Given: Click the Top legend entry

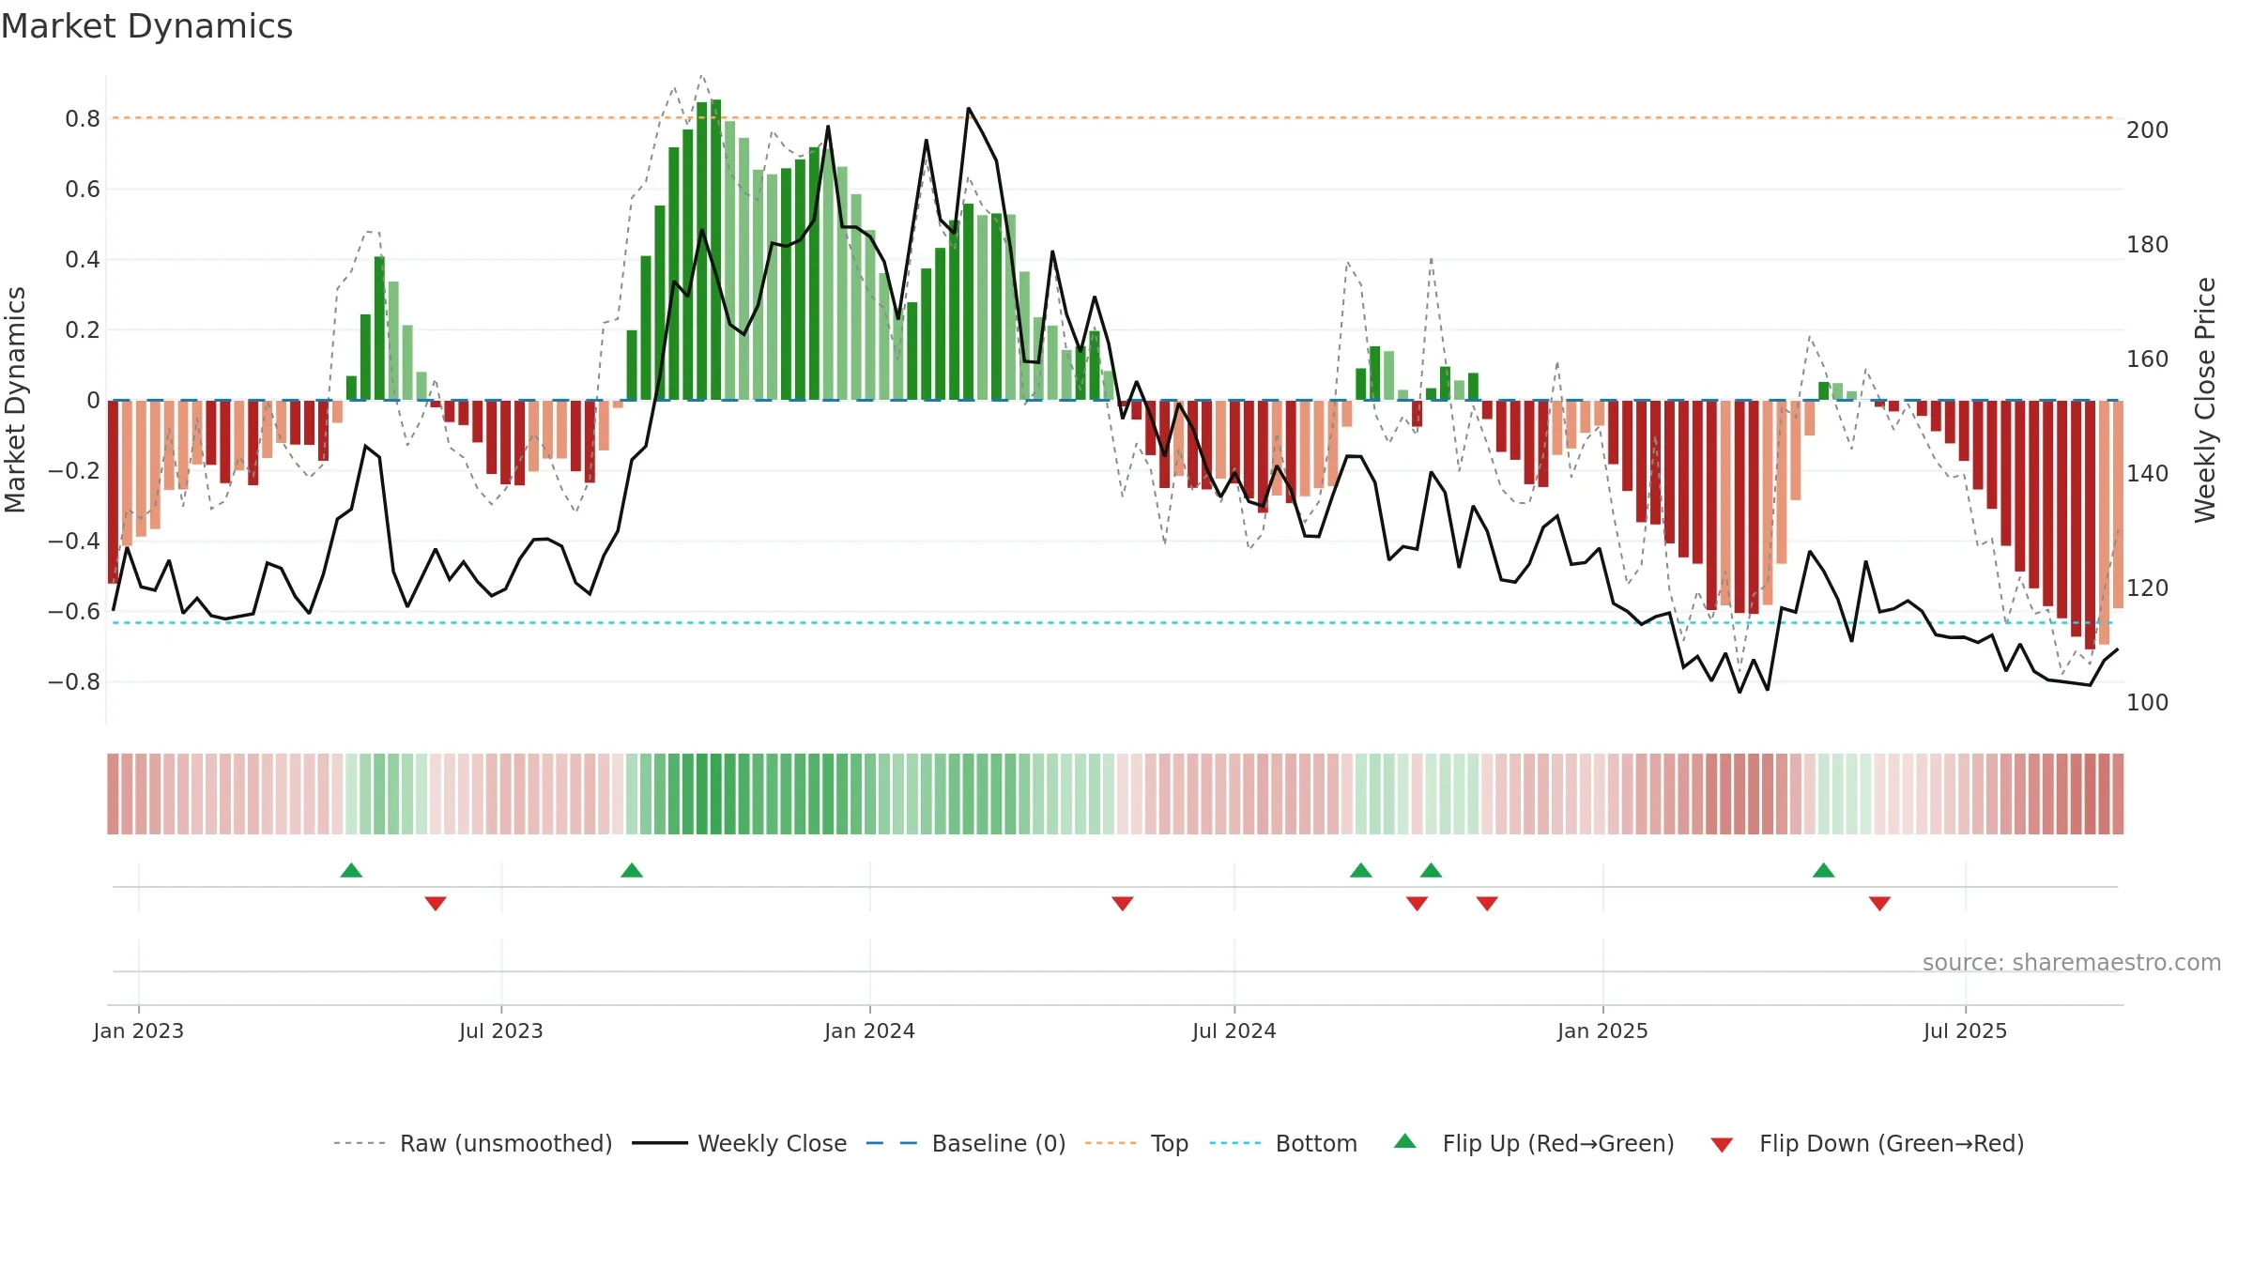Looking at the screenshot, I should tap(1136, 1143).
